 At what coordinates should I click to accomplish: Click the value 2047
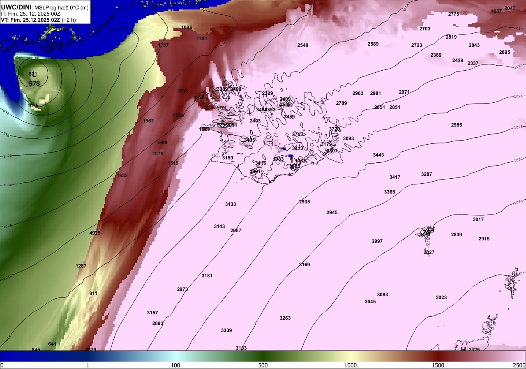(x=510, y=8)
